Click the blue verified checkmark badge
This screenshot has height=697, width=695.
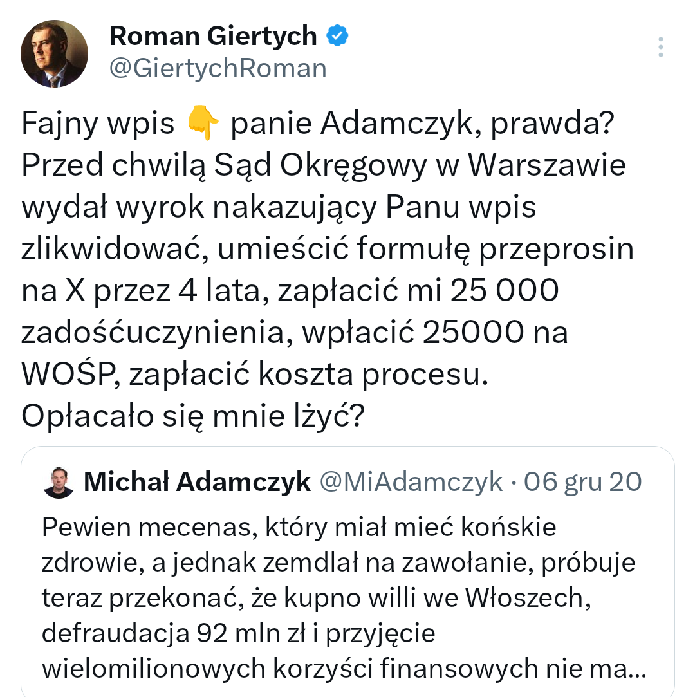click(337, 37)
